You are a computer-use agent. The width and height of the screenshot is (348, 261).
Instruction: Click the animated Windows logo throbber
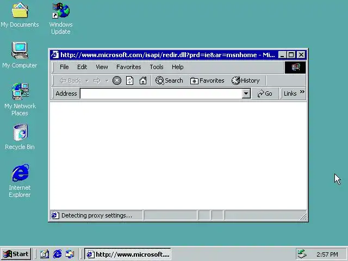tap(295, 67)
